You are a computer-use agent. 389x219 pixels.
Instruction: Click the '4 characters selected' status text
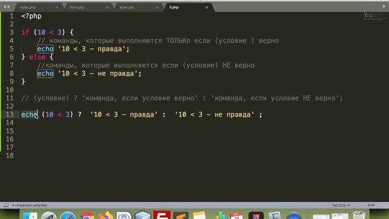(29, 206)
